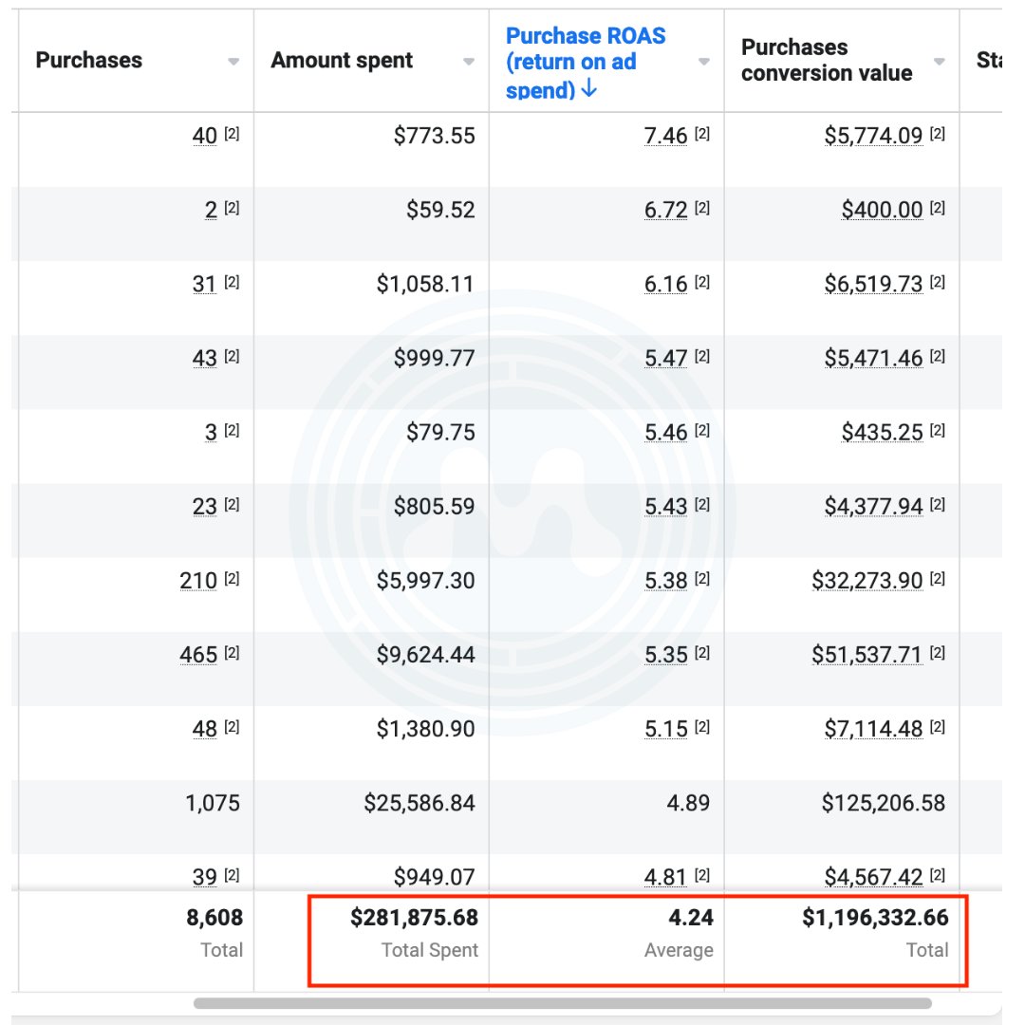
Task: Click purchases value 31
Action: (x=205, y=284)
